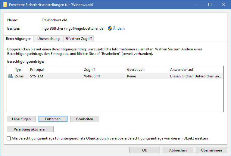Click the Vollzugriff access cell
The image size is (231, 156).
(92, 76)
